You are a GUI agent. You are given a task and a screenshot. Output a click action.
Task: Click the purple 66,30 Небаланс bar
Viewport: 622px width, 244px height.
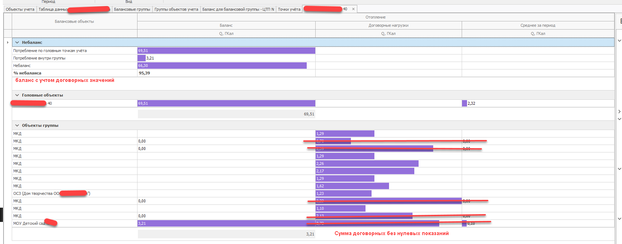click(x=222, y=66)
